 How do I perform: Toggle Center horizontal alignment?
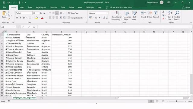tap(53, 18)
